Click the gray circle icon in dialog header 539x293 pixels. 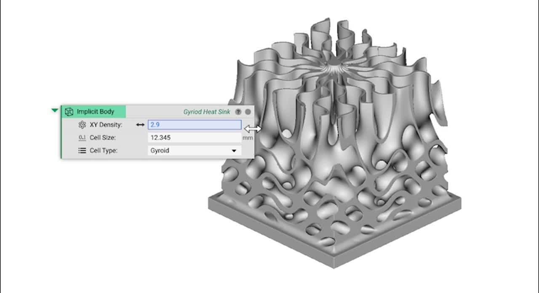click(248, 111)
